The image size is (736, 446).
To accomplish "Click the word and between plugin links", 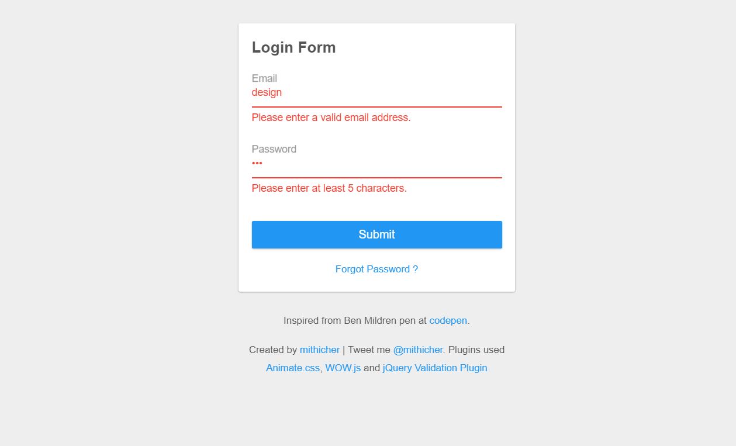I will point(372,368).
